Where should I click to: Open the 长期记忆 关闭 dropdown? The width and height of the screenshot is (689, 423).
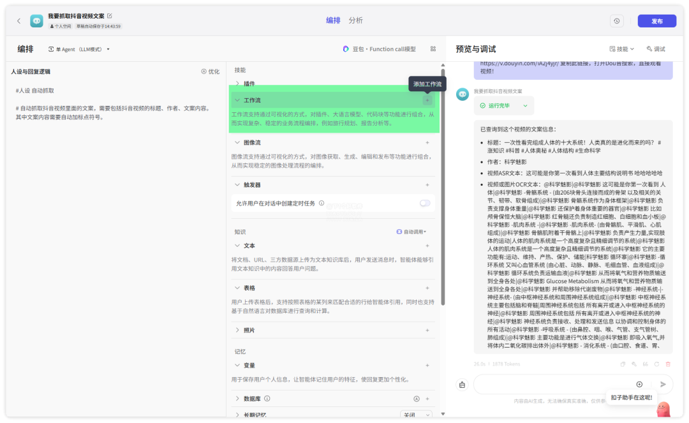pyautogui.click(x=415, y=415)
